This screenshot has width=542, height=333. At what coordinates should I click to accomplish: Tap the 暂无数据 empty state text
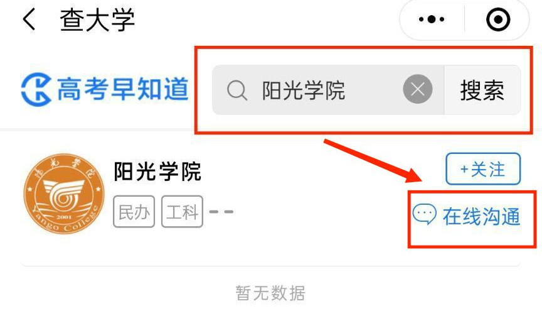(270, 293)
